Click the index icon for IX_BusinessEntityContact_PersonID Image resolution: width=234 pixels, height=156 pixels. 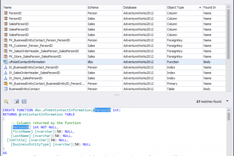(x=6, y=67)
